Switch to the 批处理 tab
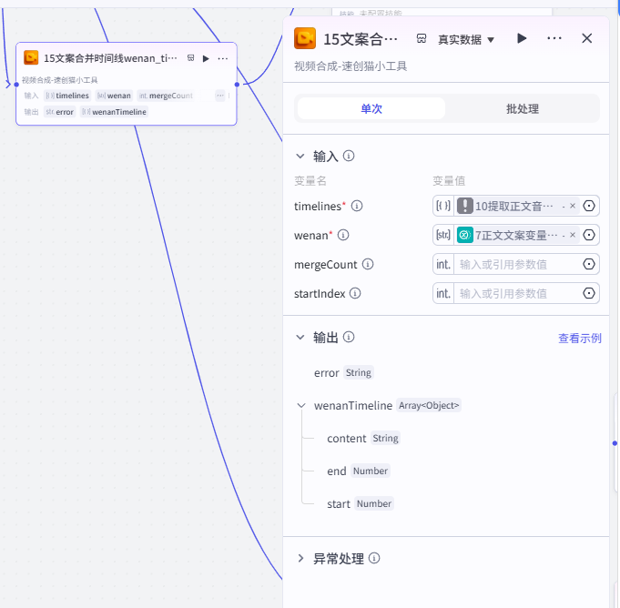620x608 pixels. [x=523, y=108]
